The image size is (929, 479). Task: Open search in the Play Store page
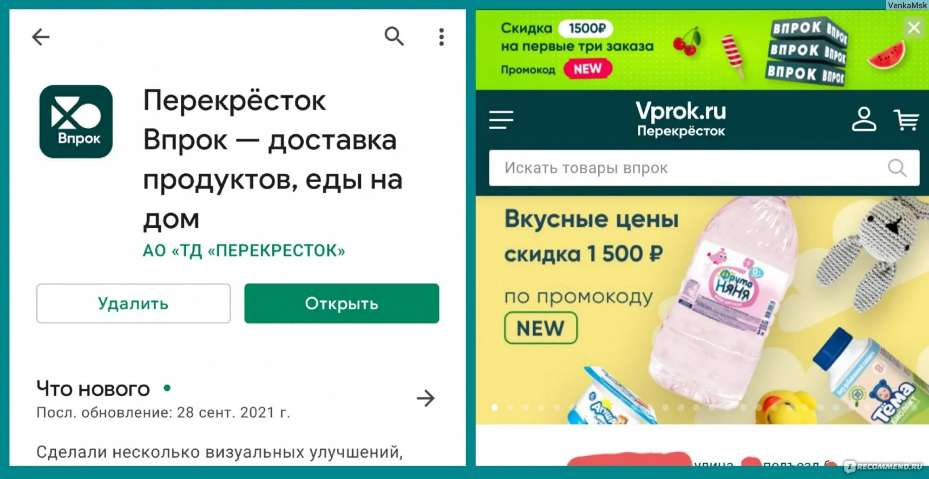coord(394,36)
